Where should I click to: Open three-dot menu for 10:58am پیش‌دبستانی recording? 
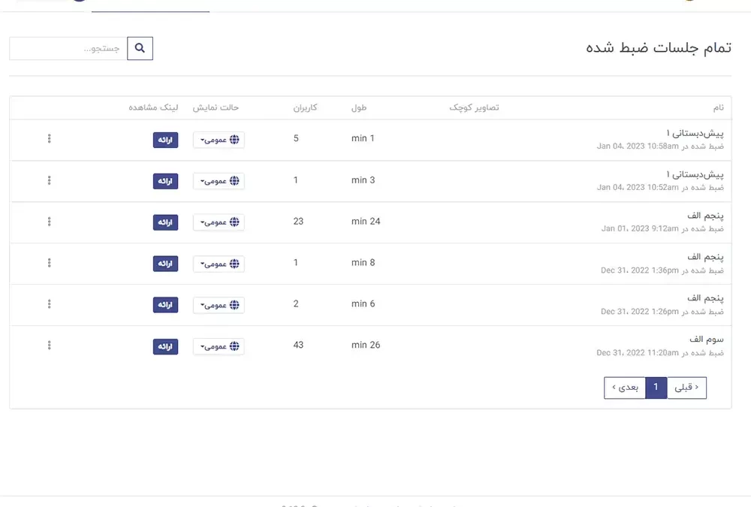pyautogui.click(x=50, y=139)
